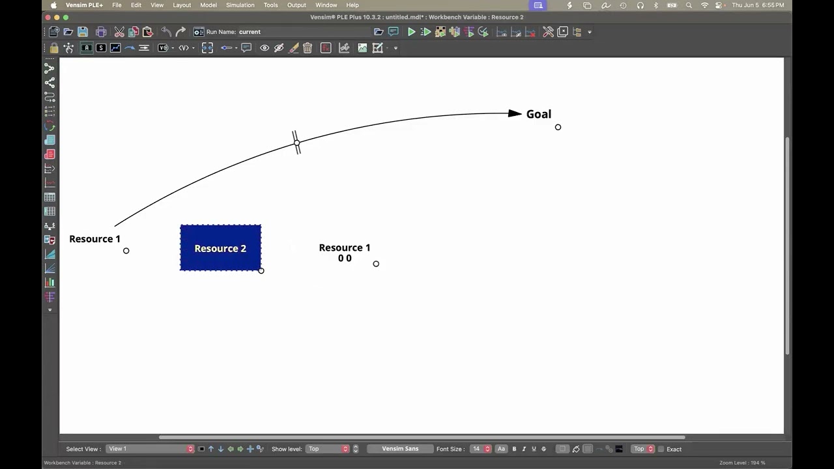This screenshot has height=469, width=834.
Task: Click the Aa font case button
Action: tap(501, 449)
